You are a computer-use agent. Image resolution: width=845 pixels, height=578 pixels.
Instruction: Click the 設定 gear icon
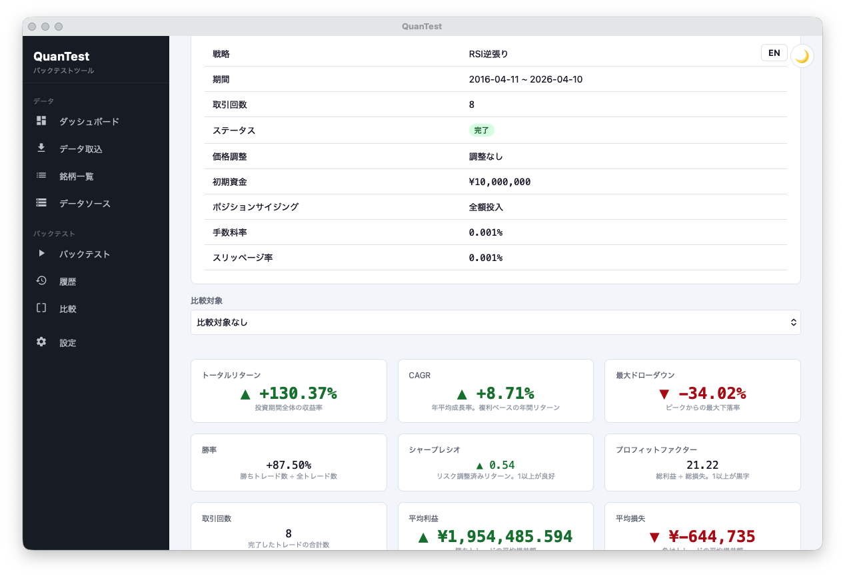[x=41, y=342]
